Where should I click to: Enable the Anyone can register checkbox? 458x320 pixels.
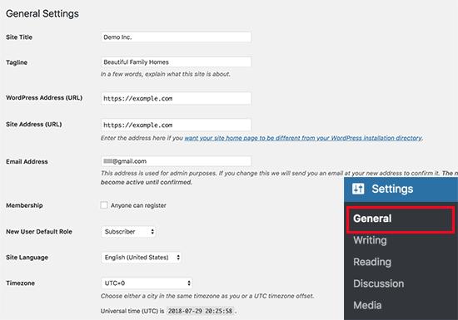pyautogui.click(x=104, y=205)
